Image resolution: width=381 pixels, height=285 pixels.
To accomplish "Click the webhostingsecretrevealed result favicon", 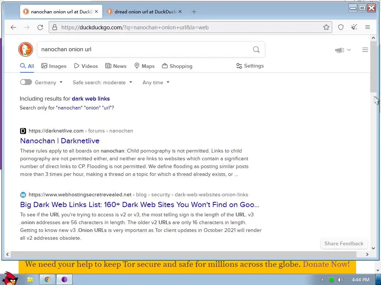I will click(23, 194).
